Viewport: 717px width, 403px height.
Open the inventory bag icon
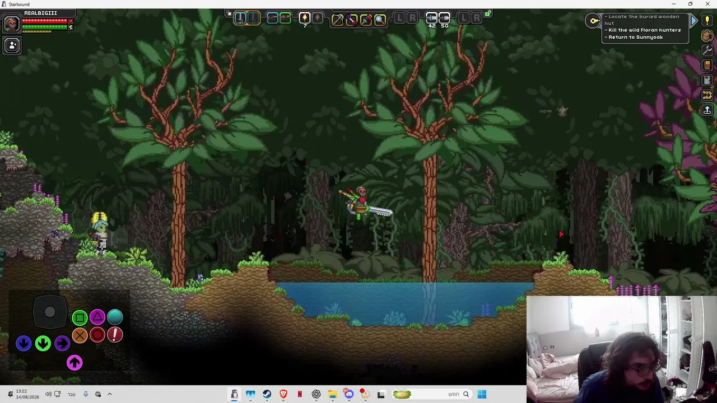[707, 35]
